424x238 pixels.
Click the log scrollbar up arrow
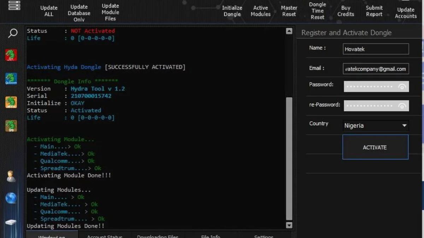[289, 31]
